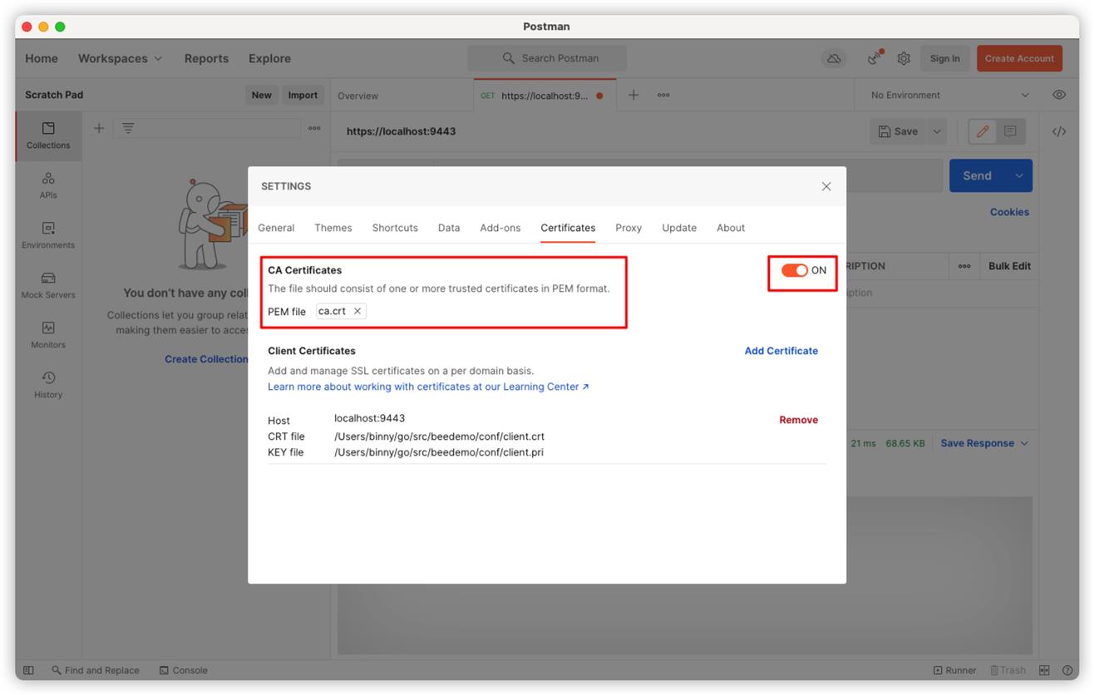Click the cloud sync status icon

point(834,58)
